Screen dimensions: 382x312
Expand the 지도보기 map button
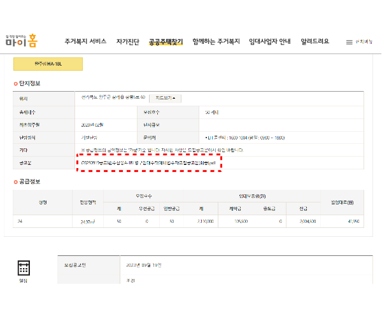point(165,98)
